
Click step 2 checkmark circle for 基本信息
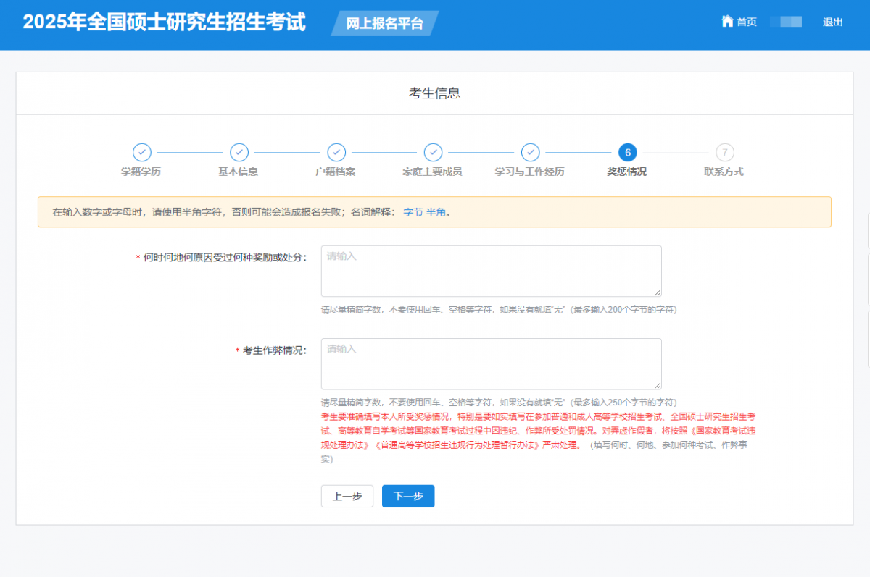(x=239, y=152)
